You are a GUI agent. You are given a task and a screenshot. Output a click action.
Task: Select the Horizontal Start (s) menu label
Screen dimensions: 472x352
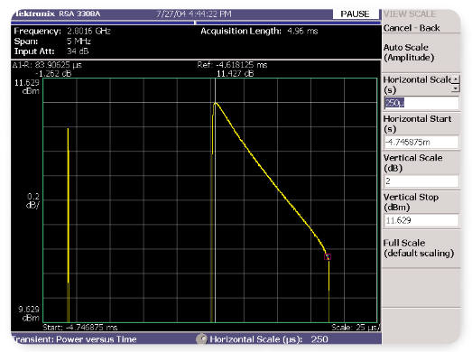click(x=417, y=124)
